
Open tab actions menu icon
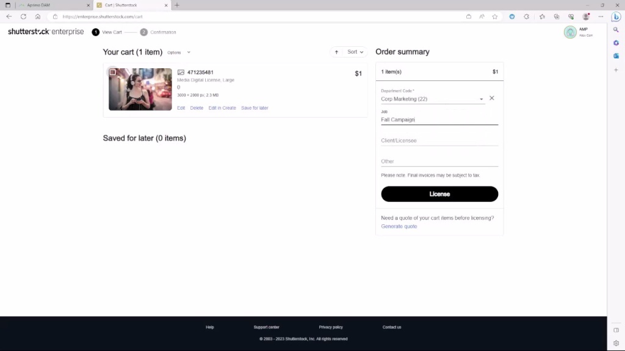pos(7,5)
